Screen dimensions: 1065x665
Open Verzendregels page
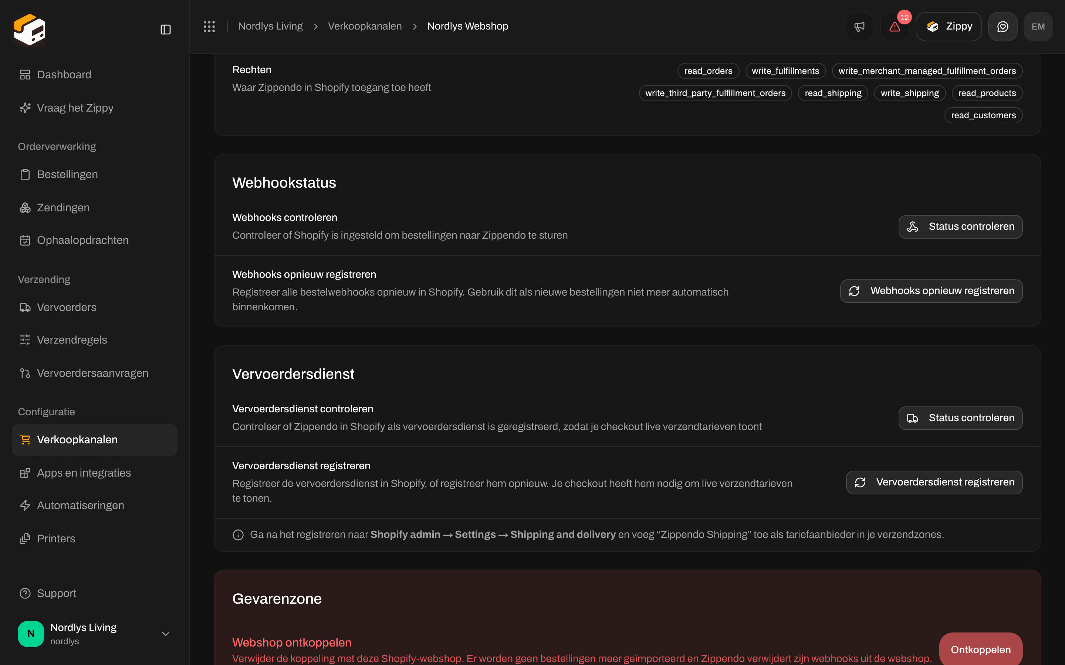(95, 340)
